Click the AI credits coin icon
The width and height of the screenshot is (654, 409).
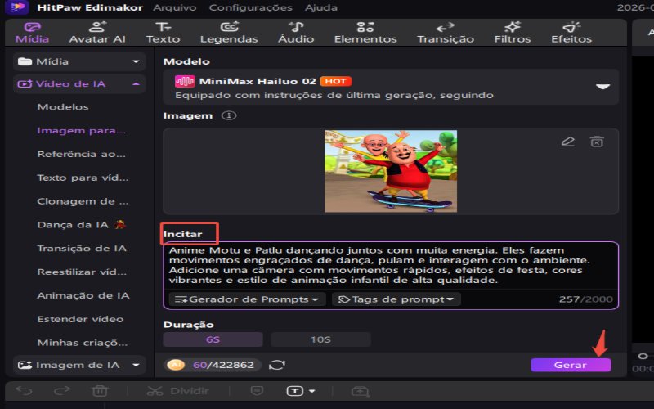click(x=176, y=365)
